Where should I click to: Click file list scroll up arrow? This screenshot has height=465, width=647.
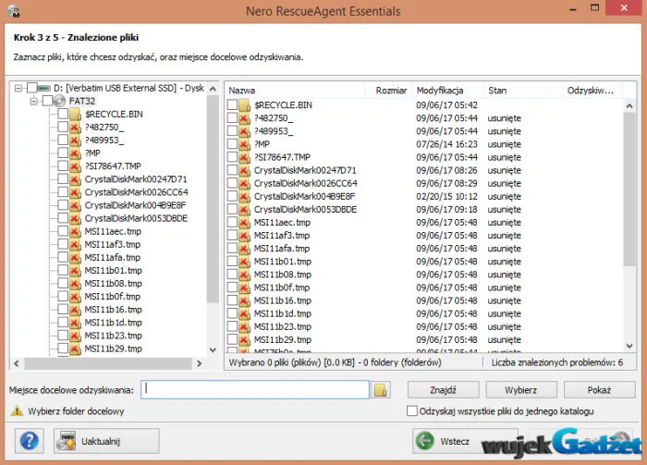pyautogui.click(x=629, y=106)
